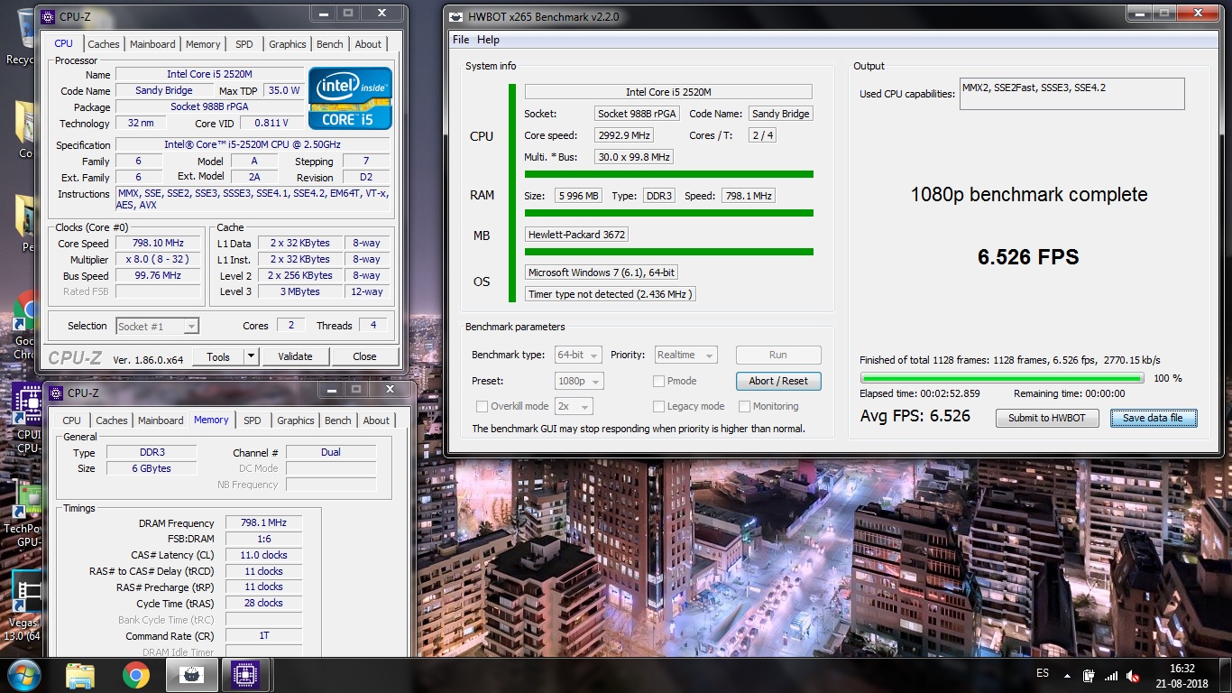
Task: Select the CPU tab in lower CPU-Z window
Action: (x=71, y=420)
